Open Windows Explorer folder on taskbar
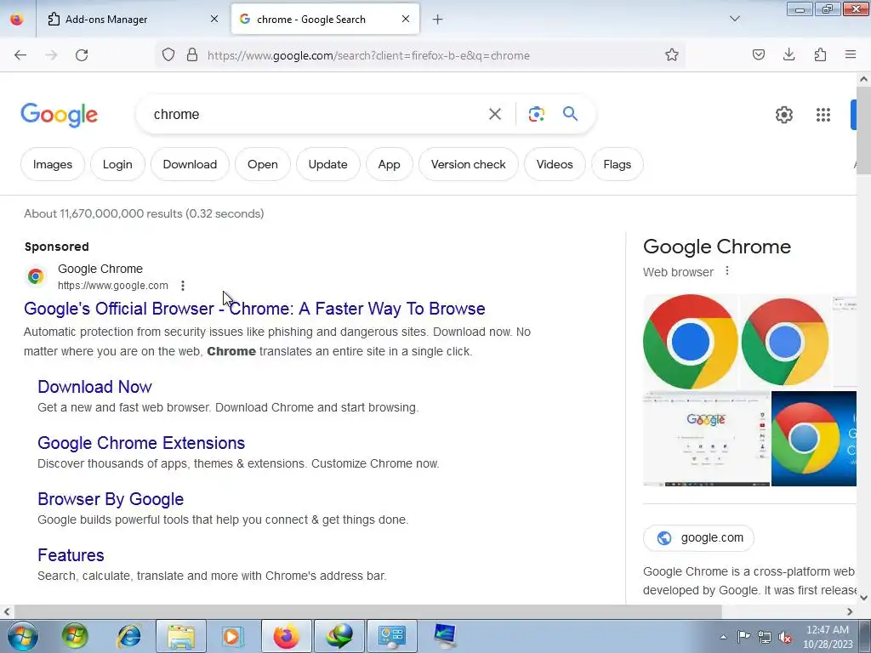Image resolution: width=871 pixels, height=653 pixels. coord(181,636)
